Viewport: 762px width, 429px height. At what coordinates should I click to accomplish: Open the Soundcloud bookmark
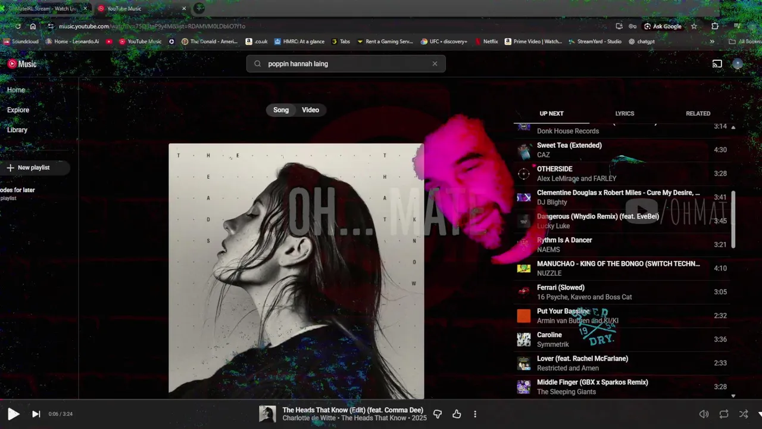21,42
